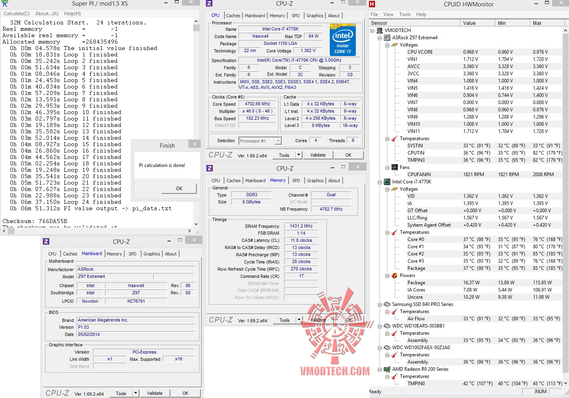Viewport: 569px width, 398px height.
Task: Switch to Caches tab in CPU-Z Mainboard window
Action: (70, 254)
